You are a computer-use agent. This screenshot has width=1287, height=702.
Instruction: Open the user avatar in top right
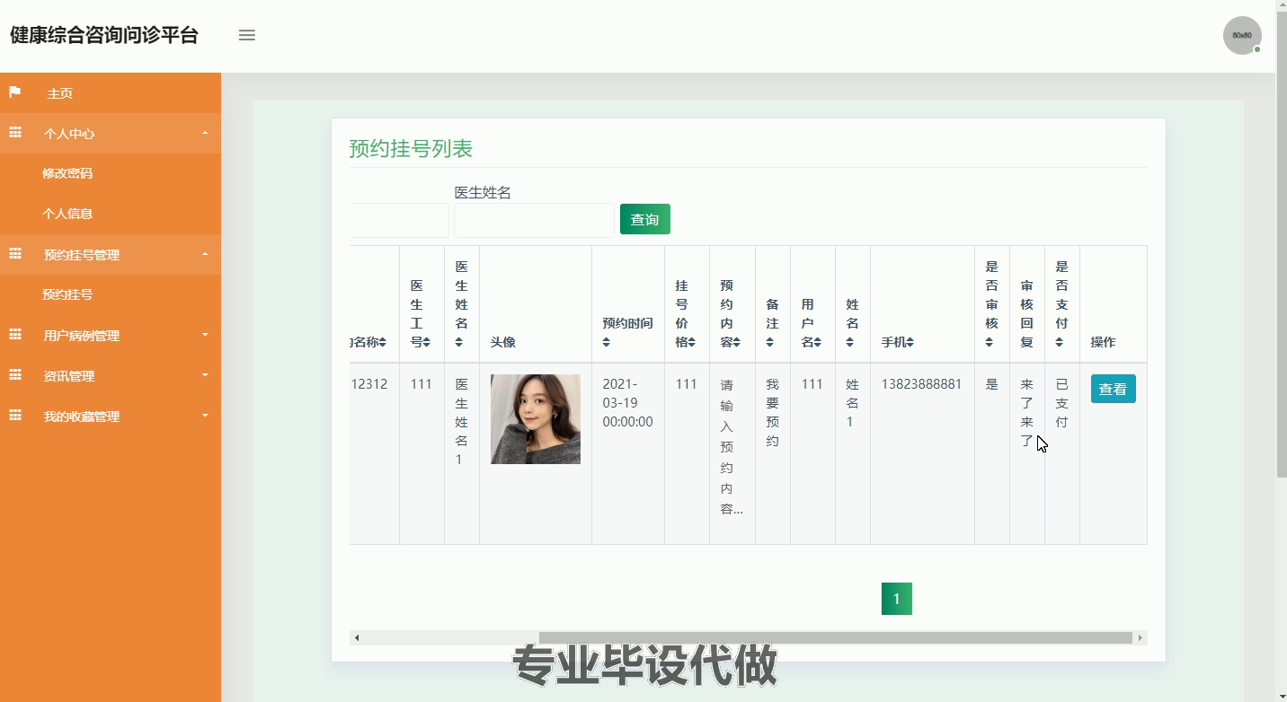(1242, 35)
